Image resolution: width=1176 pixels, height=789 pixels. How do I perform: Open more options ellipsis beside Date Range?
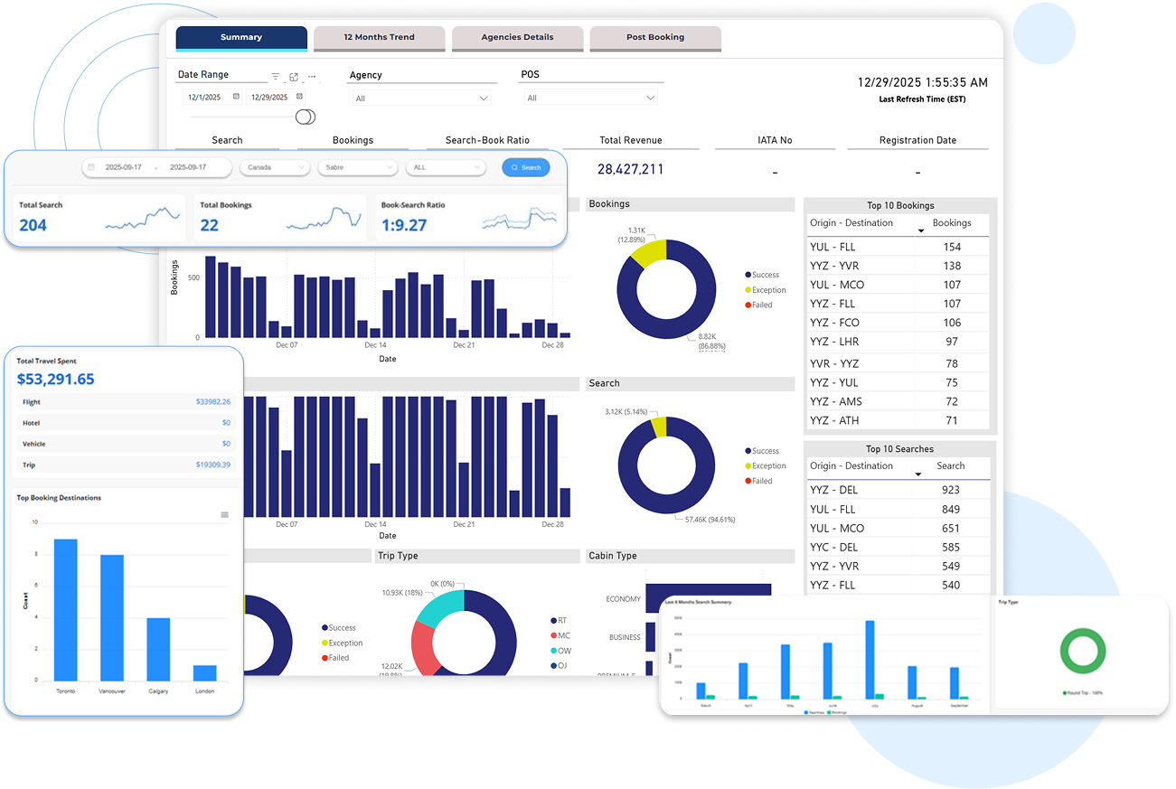coord(312,77)
